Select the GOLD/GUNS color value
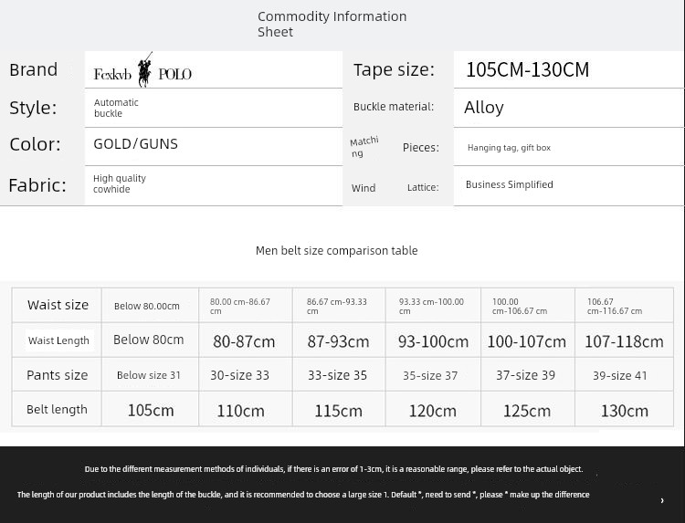 pyautogui.click(x=135, y=144)
